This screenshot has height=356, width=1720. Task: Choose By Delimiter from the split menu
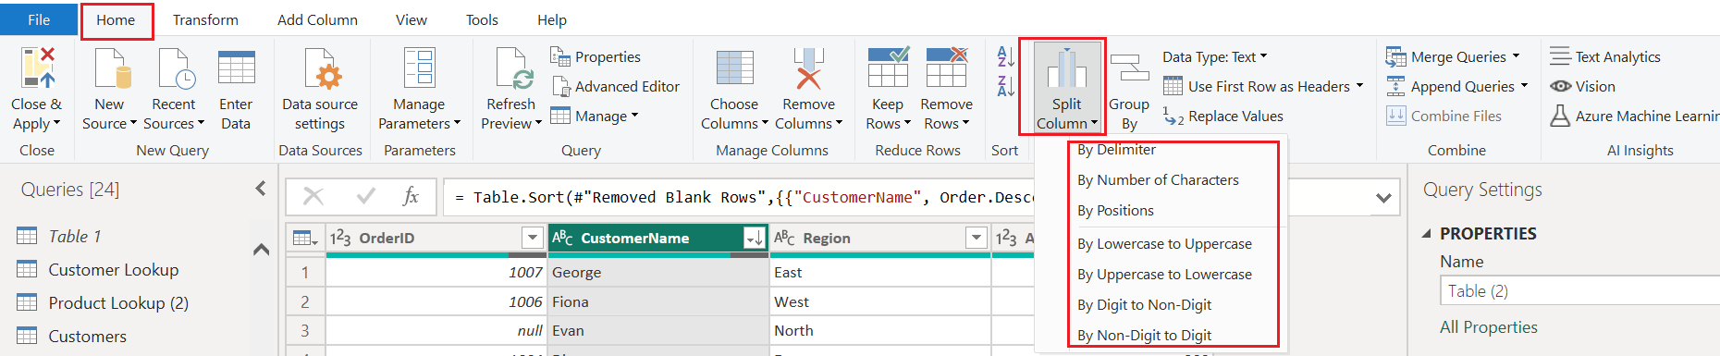[x=1116, y=150]
